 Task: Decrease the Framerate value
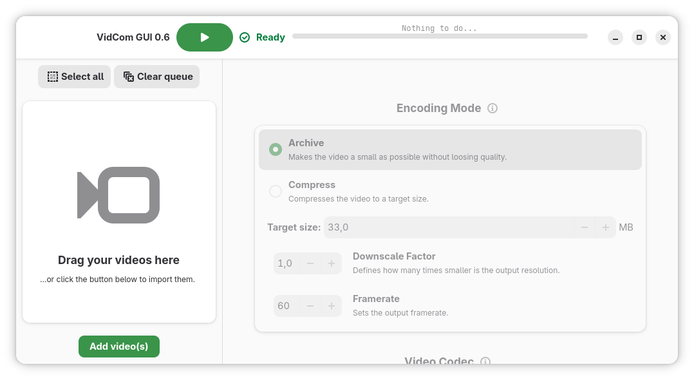310,306
